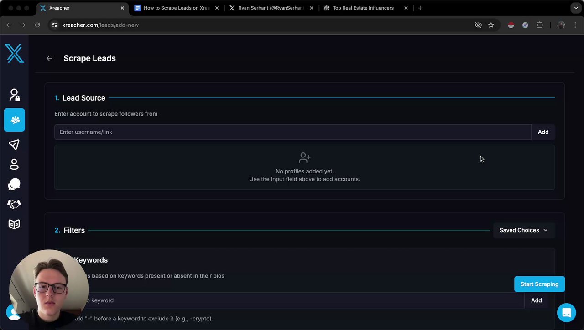Screen dimensions: 584x330
Task: Click the browser back arrow
Action: point(9,25)
